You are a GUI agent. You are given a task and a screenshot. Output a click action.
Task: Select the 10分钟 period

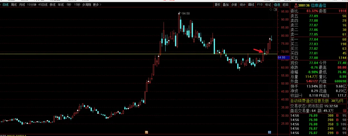tap(32, 5)
